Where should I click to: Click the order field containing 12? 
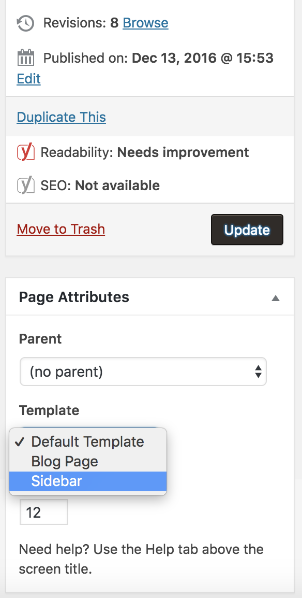pos(44,512)
